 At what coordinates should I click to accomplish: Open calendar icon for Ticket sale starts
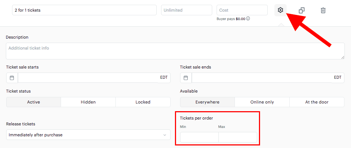pyautogui.click(x=12, y=78)
